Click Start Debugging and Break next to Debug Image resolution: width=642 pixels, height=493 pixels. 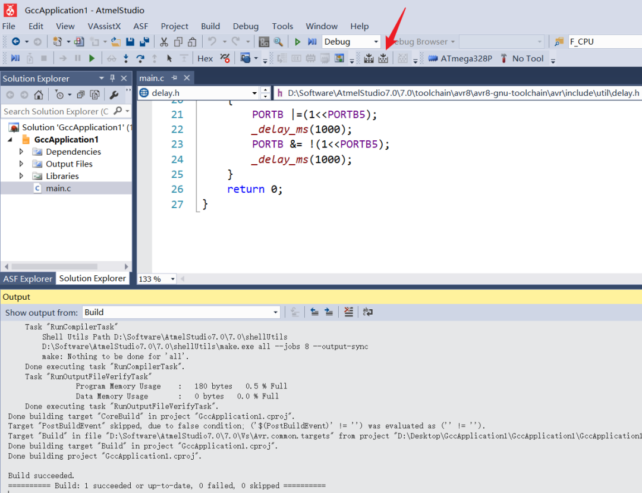click(x=313, y=42)
